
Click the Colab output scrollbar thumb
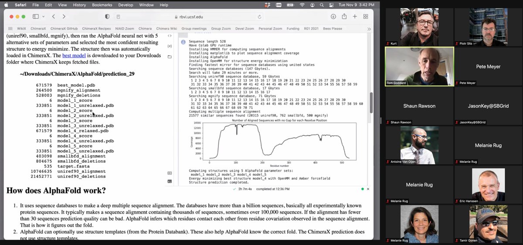371,103
